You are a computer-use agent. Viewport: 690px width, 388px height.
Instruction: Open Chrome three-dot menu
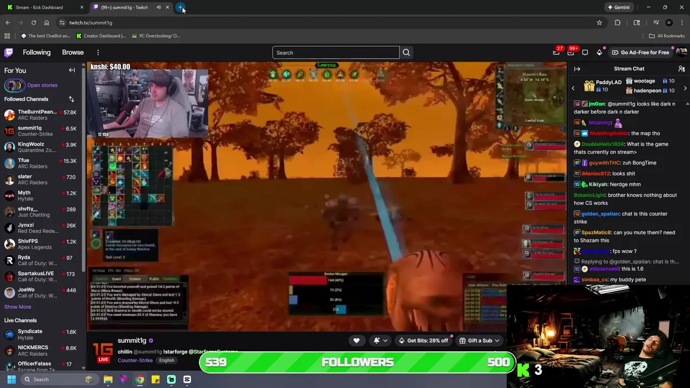pos(682,23)
